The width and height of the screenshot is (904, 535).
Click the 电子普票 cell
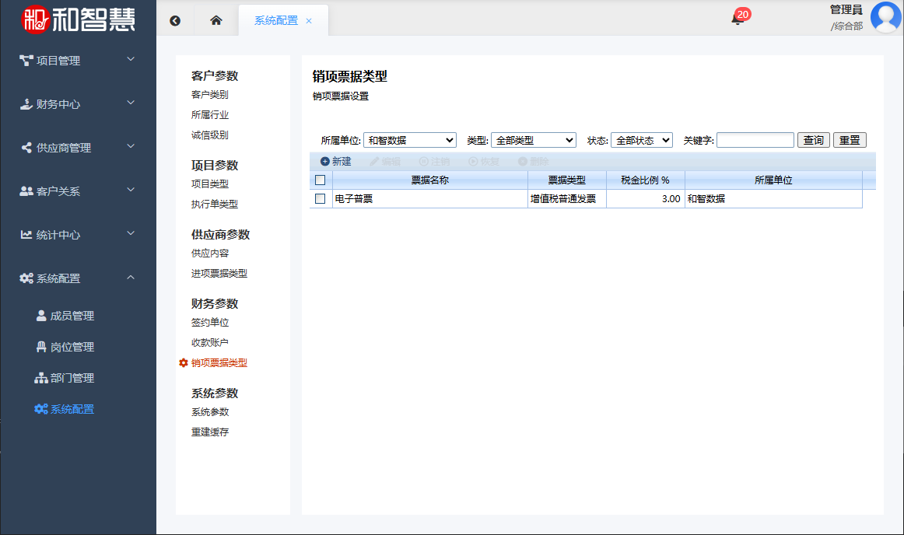coord(429,198)
